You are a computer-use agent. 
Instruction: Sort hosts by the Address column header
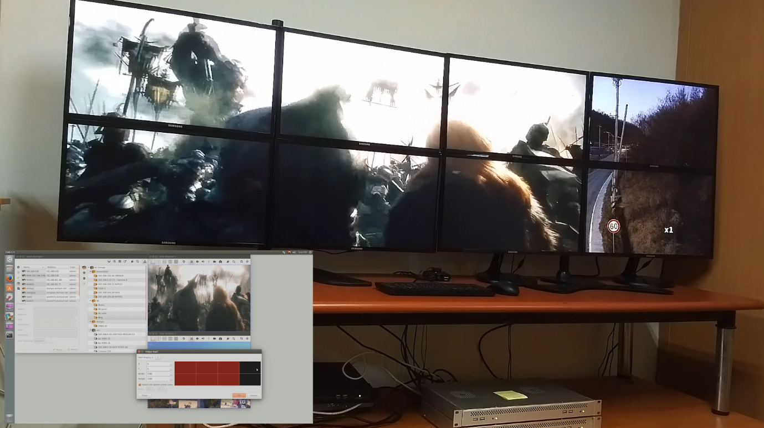pos(57,267)
